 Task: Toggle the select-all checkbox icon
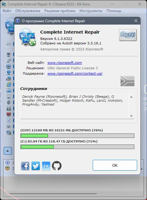click(9, 44)
